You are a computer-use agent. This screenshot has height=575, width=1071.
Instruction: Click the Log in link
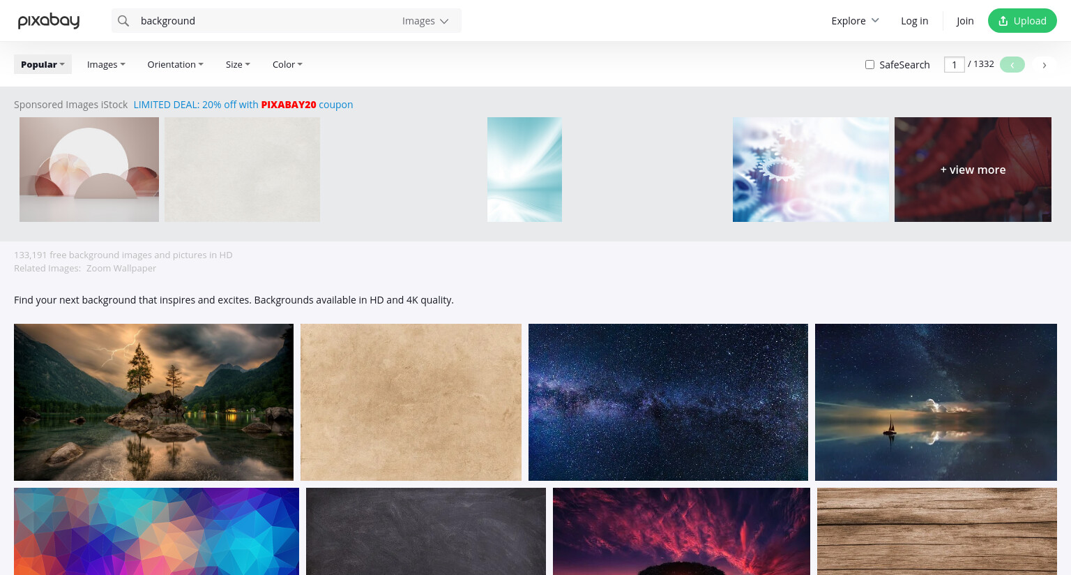[914, 21]
